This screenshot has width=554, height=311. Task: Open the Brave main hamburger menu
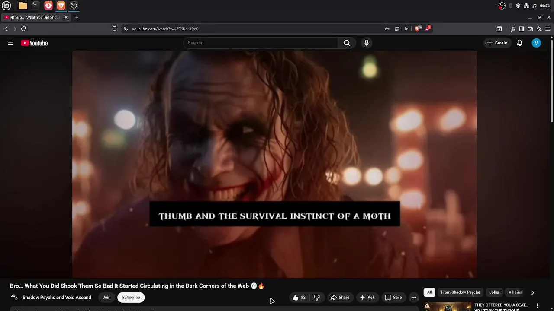tap(548, 29)
